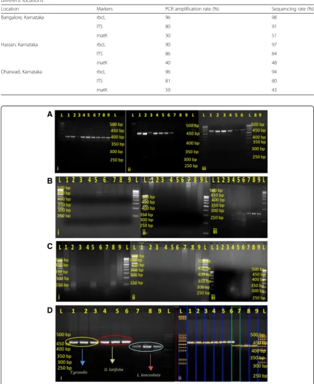Select the sequencing rate value 51
This screenshot has width=314, height=384.
point(274,36)
